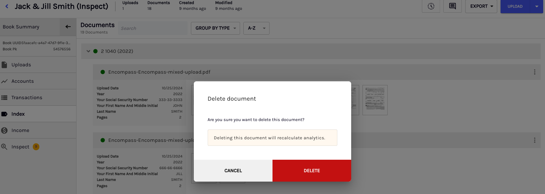Collapse sidebar using the left arrow icon
This screenshot has width=545, height=194.
pyautogui.click(x=68, y=27)
